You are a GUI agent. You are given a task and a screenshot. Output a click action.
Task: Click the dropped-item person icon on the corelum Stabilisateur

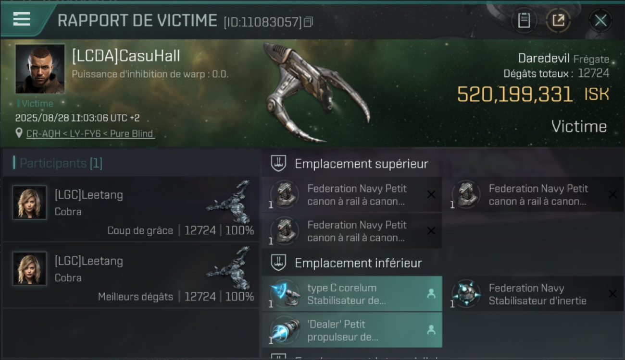coord(431,294)
